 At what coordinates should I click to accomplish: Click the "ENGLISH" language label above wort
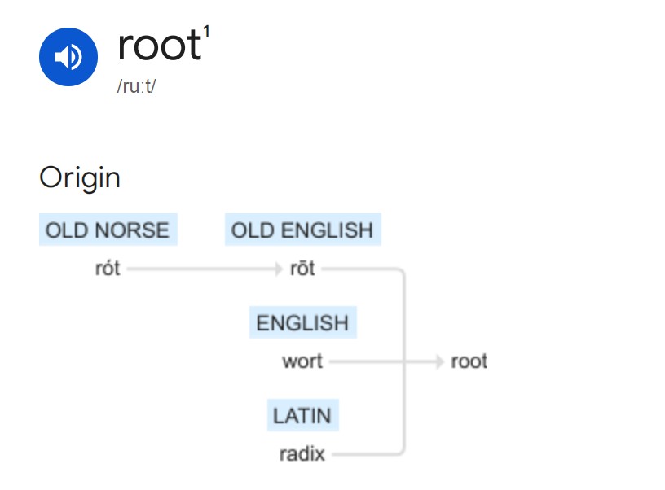point(303,322)
